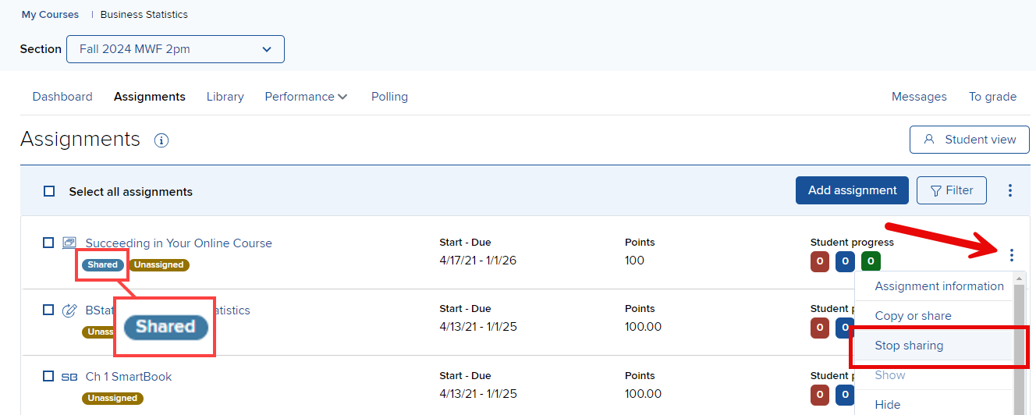
Task: Open the Section dropdown Fall 2024 MWF 2pm
Action: 176,49
